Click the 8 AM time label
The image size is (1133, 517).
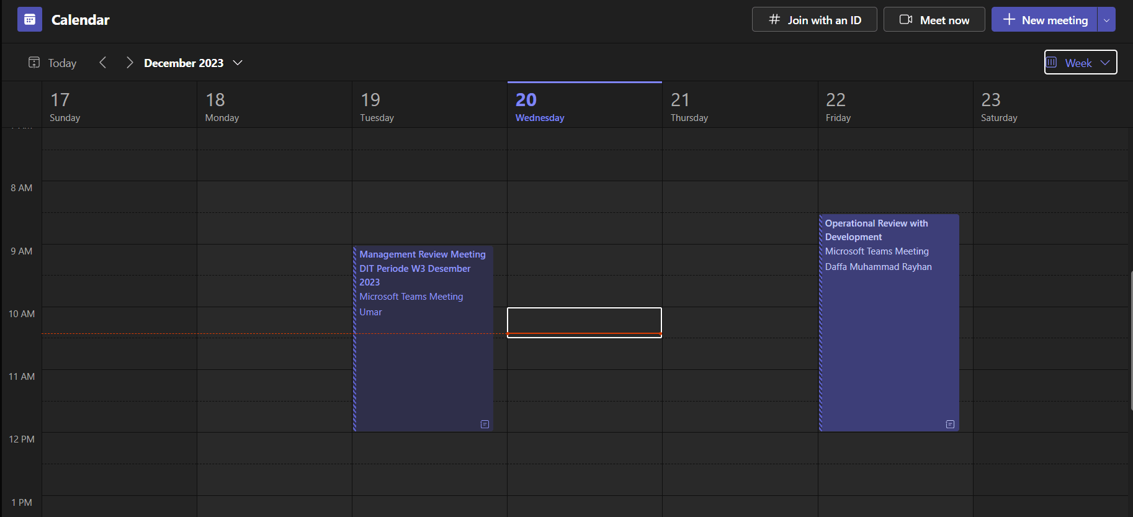tap(22, 188)
